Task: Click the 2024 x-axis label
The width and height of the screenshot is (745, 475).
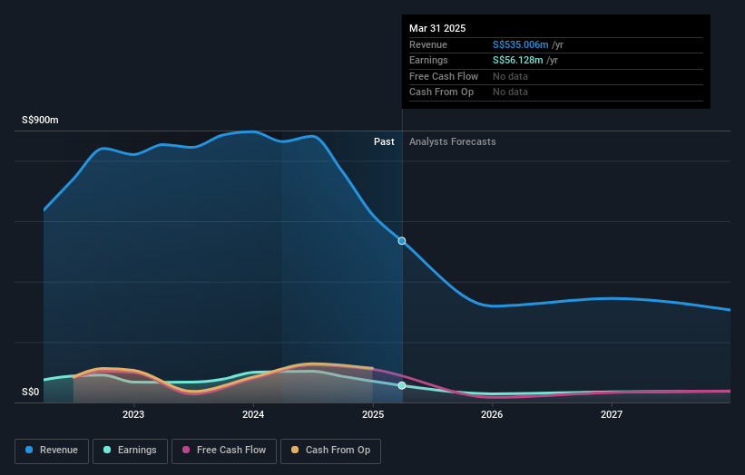Action: click(253, 414)
